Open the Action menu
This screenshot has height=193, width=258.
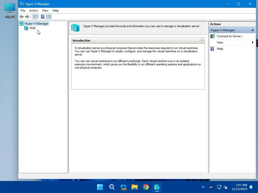[34, 11]
